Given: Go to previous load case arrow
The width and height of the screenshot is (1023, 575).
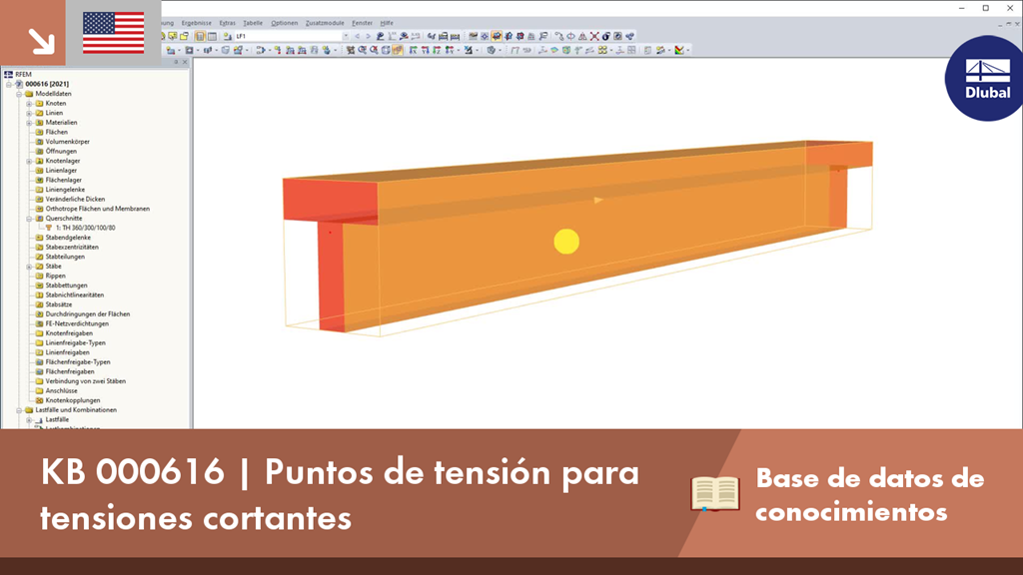Looking at the screenshot, I should (x=357, y=37).
